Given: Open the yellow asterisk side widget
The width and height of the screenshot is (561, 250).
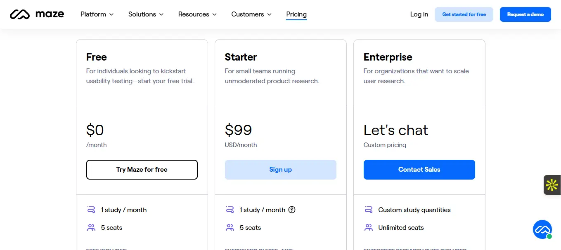Looking at the screenshot, I should coord(552,185).
